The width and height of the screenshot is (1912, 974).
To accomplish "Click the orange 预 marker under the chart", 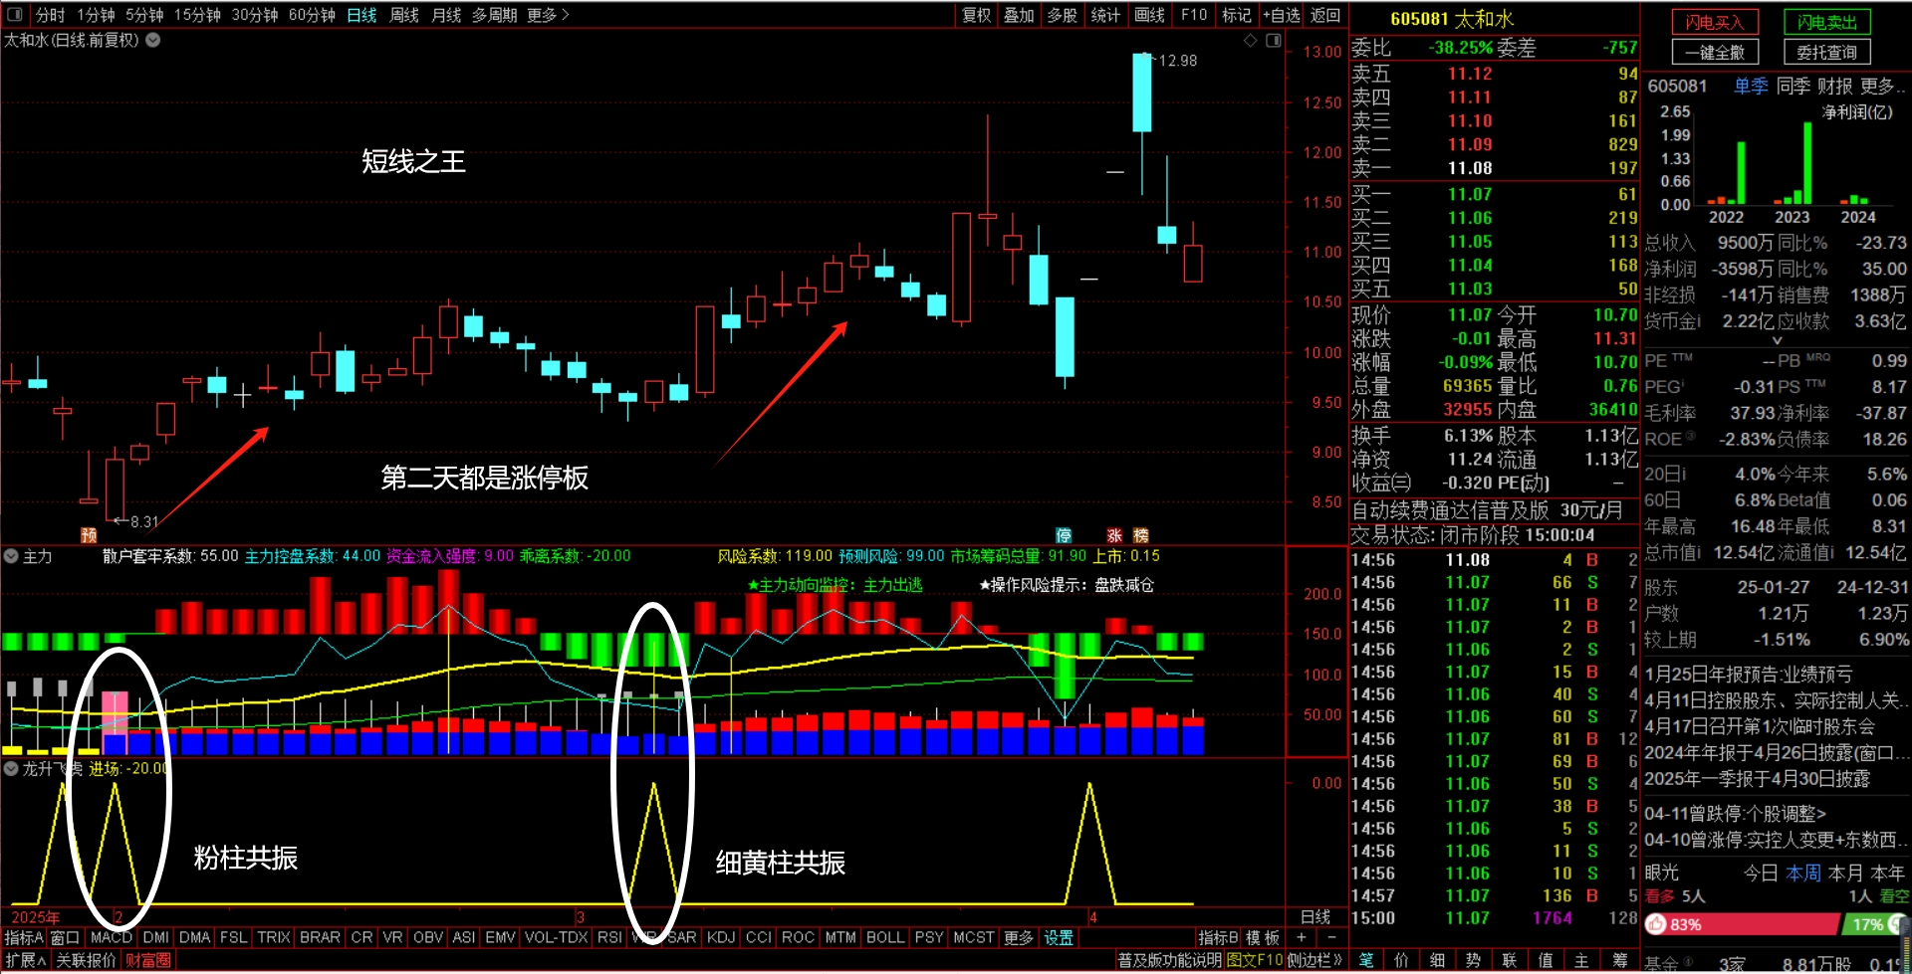I will click(x=89, y=535).
